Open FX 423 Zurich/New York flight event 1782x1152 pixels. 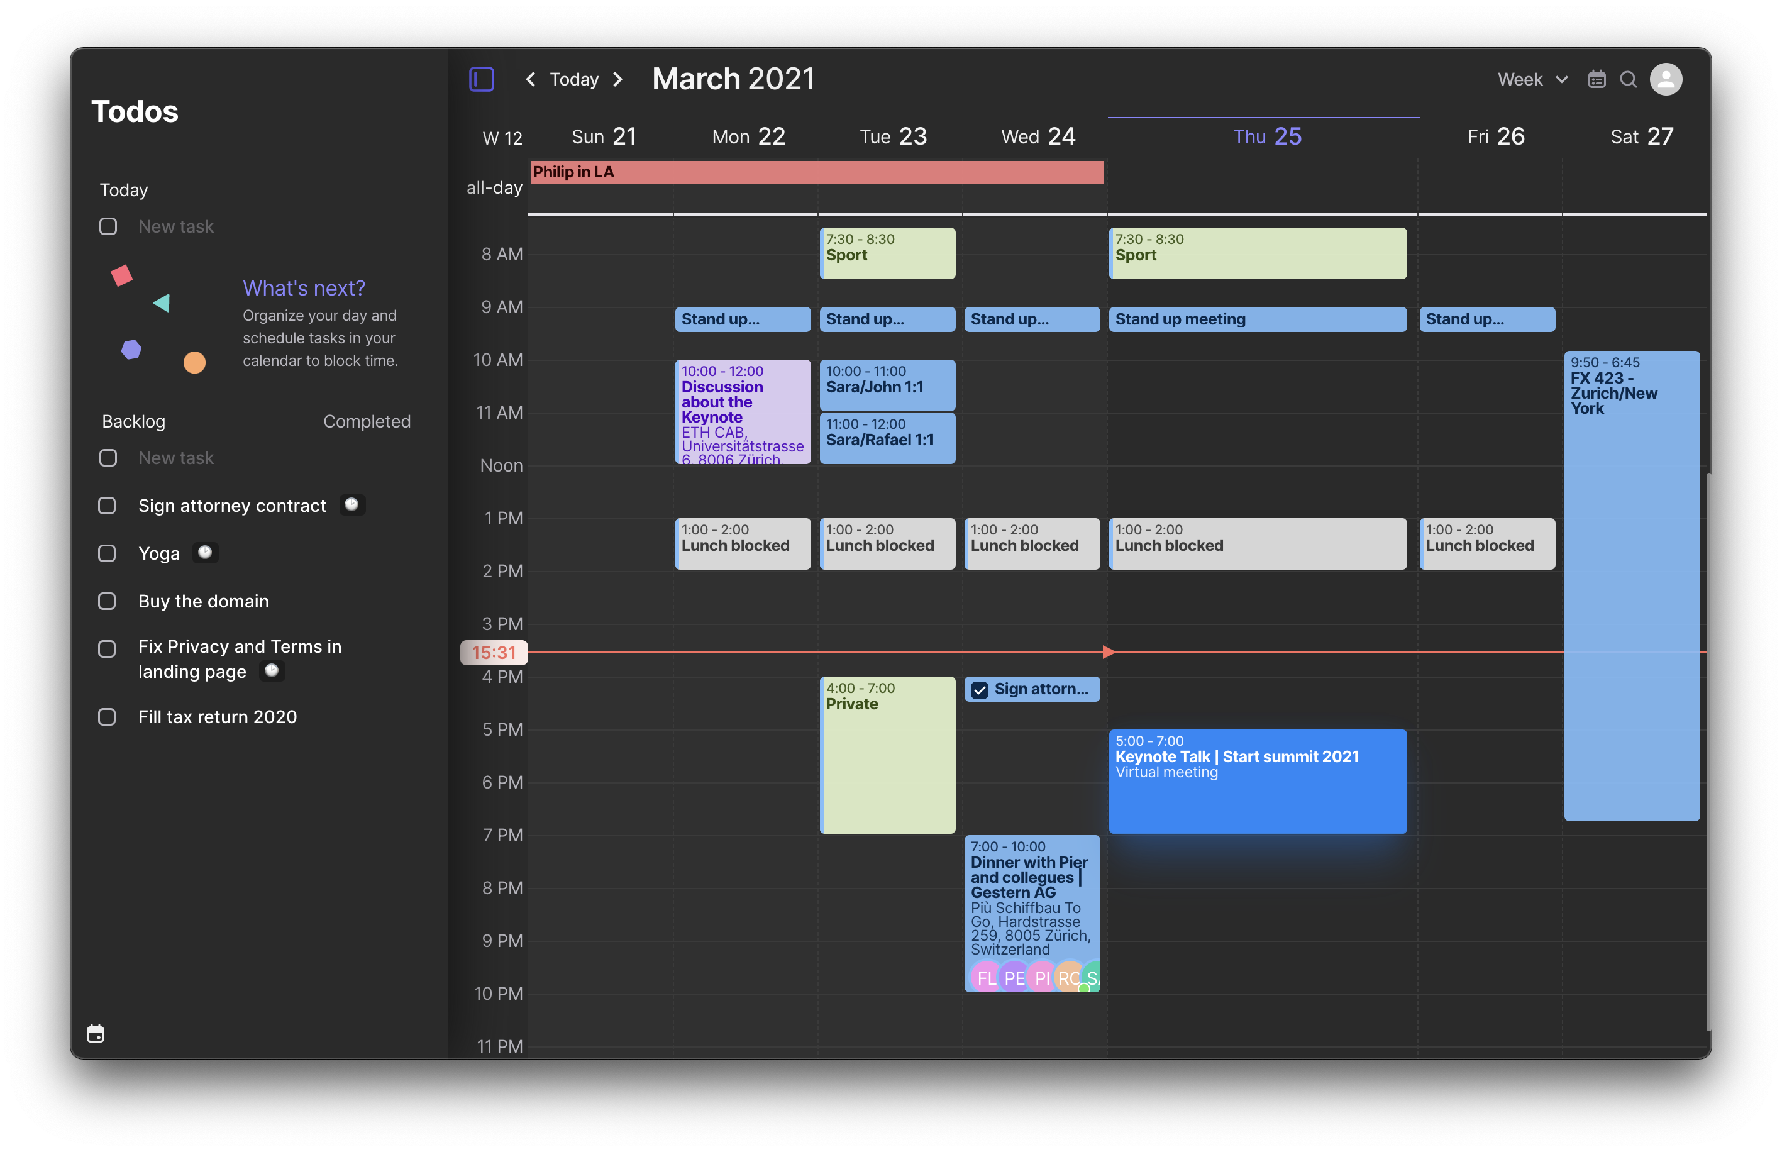pos(1631,585)
